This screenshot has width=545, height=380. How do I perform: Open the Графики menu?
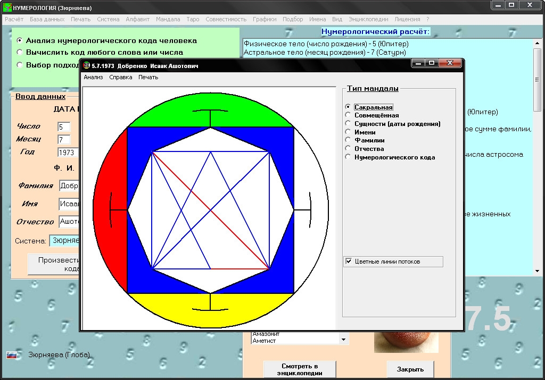click(265, 20)
